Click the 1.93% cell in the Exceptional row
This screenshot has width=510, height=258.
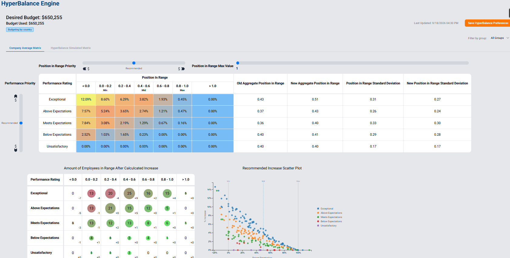(163, 100)
